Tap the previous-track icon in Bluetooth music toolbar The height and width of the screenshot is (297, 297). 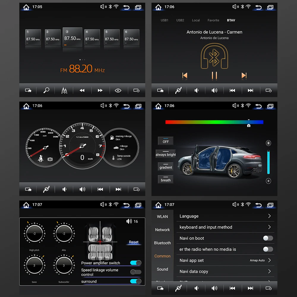(x=232, y=90)
